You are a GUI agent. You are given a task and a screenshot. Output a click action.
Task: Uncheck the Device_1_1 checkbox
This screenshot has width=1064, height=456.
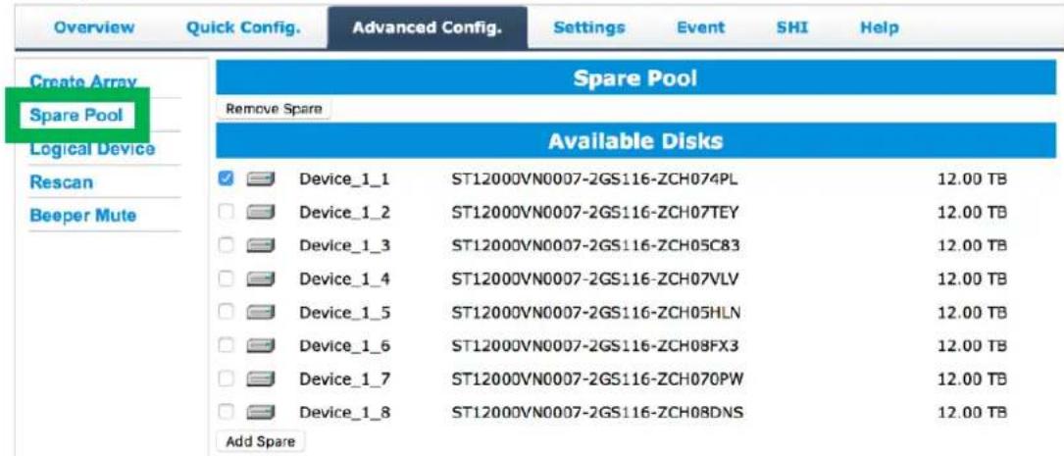[226, 179]
